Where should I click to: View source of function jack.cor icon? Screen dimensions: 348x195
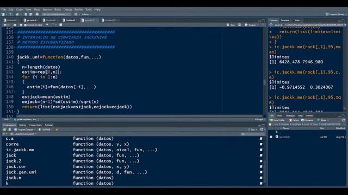pos(261,166)
